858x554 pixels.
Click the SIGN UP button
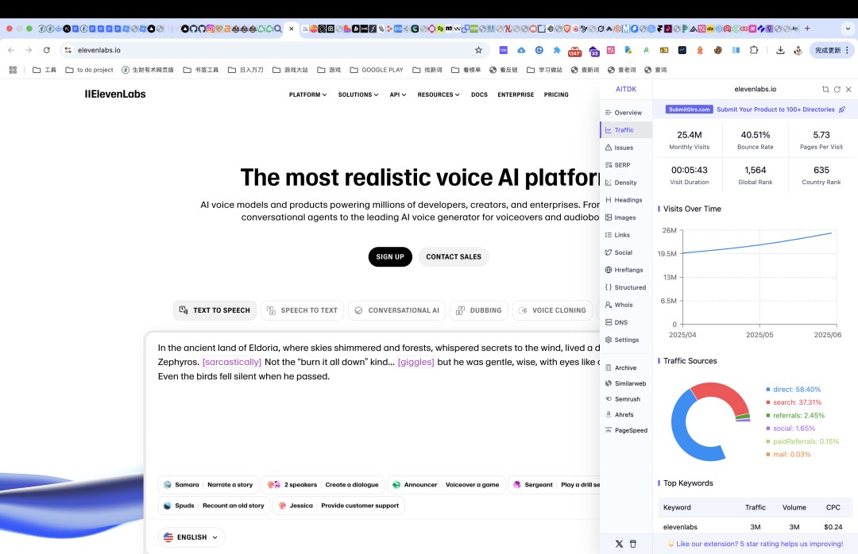390,257
